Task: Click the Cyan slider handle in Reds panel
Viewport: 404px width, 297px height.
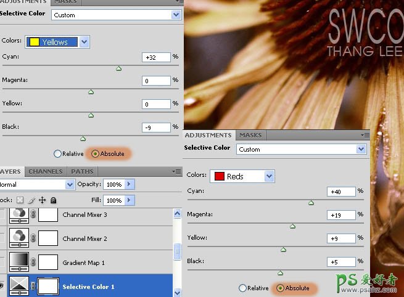Action: coord(311,202)
